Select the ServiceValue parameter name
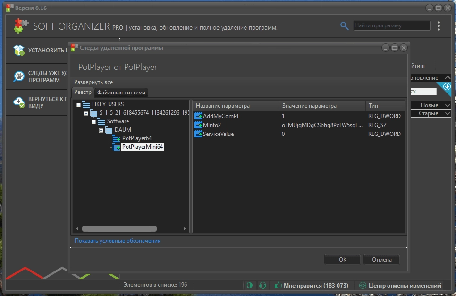Image resolution: width=456 pixels, height=296 pixels. pyautogui.click(x=219, y=134)
